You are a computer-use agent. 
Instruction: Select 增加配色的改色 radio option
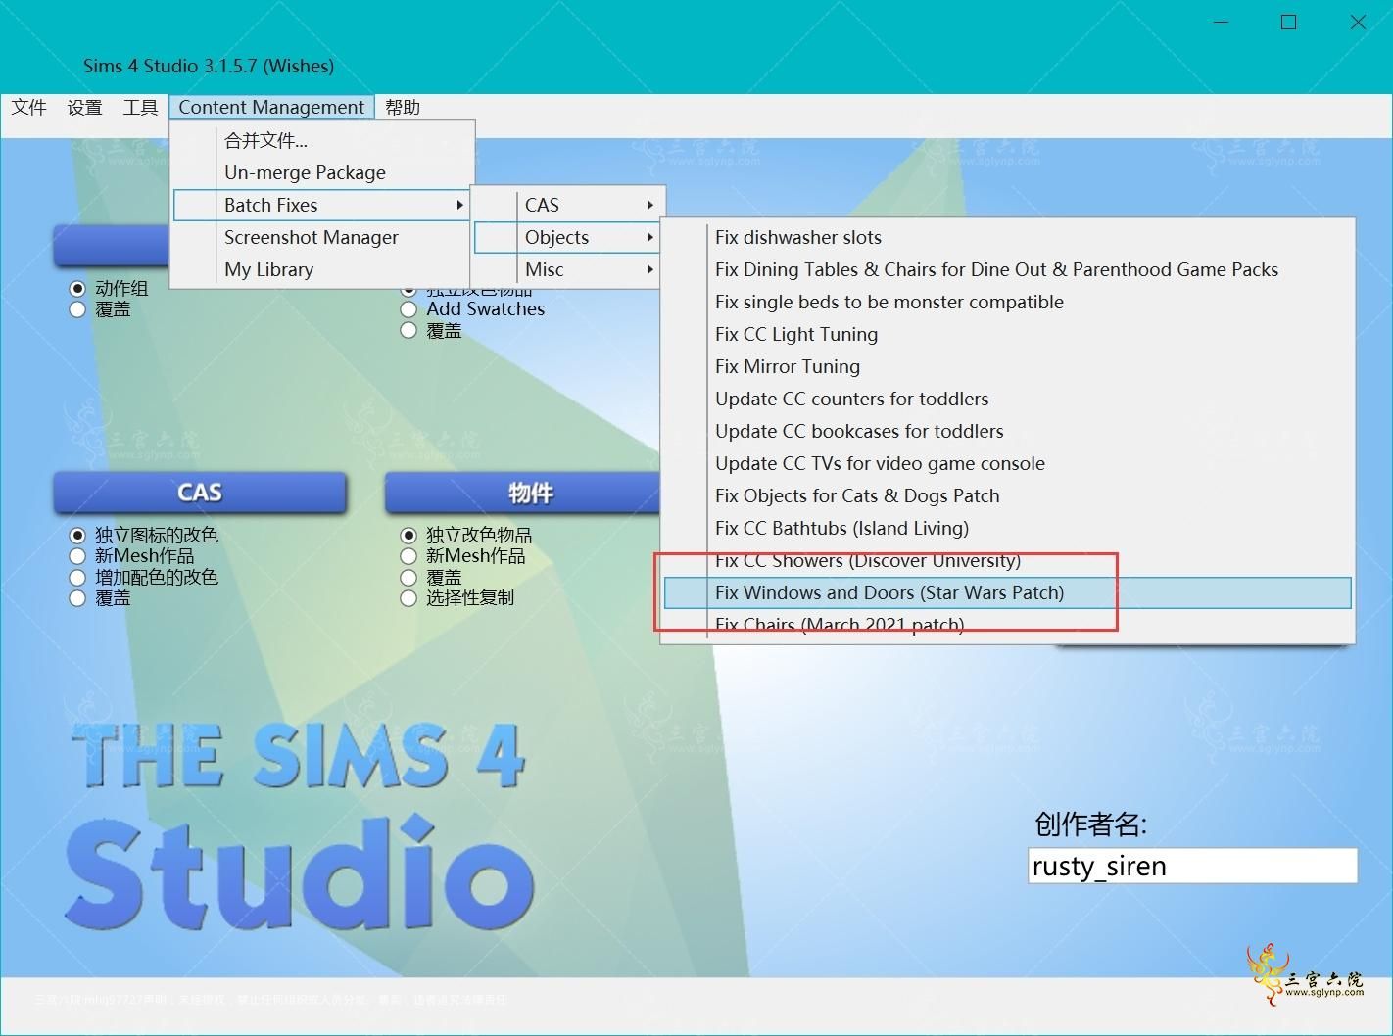tap(77, 578)
